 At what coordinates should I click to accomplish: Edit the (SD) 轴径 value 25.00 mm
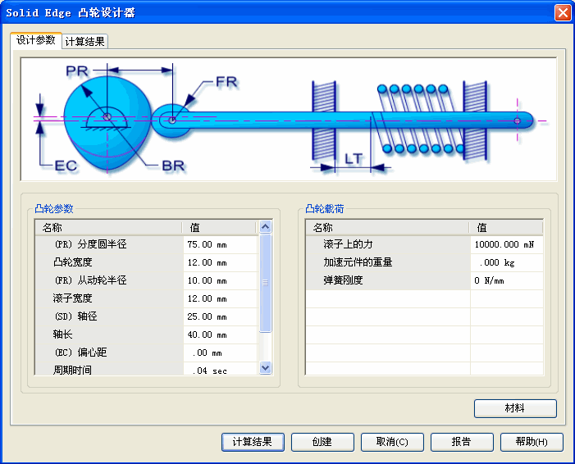pos(219,316)
